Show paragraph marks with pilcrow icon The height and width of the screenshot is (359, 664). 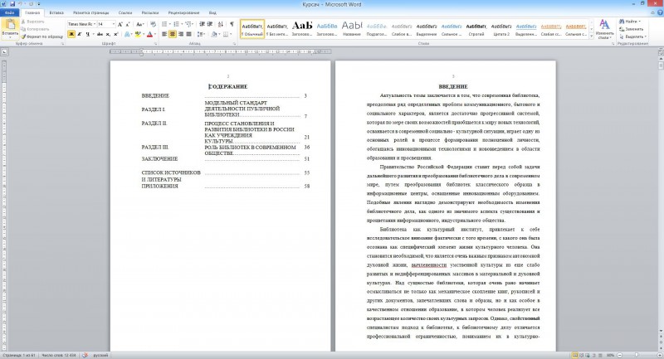pyautogui.click(x=232, y=25)
